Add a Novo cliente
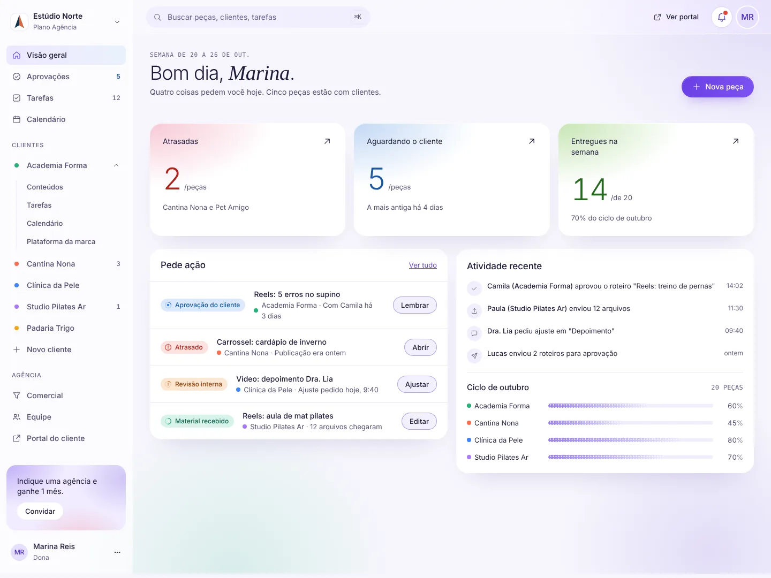Image resolution: width=771 pixels, height=578 pixels. click(x=66, y=349)
